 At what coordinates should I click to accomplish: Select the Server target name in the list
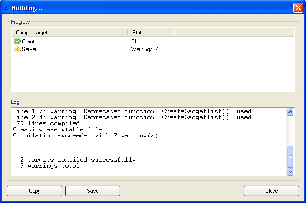coord(29,49)
